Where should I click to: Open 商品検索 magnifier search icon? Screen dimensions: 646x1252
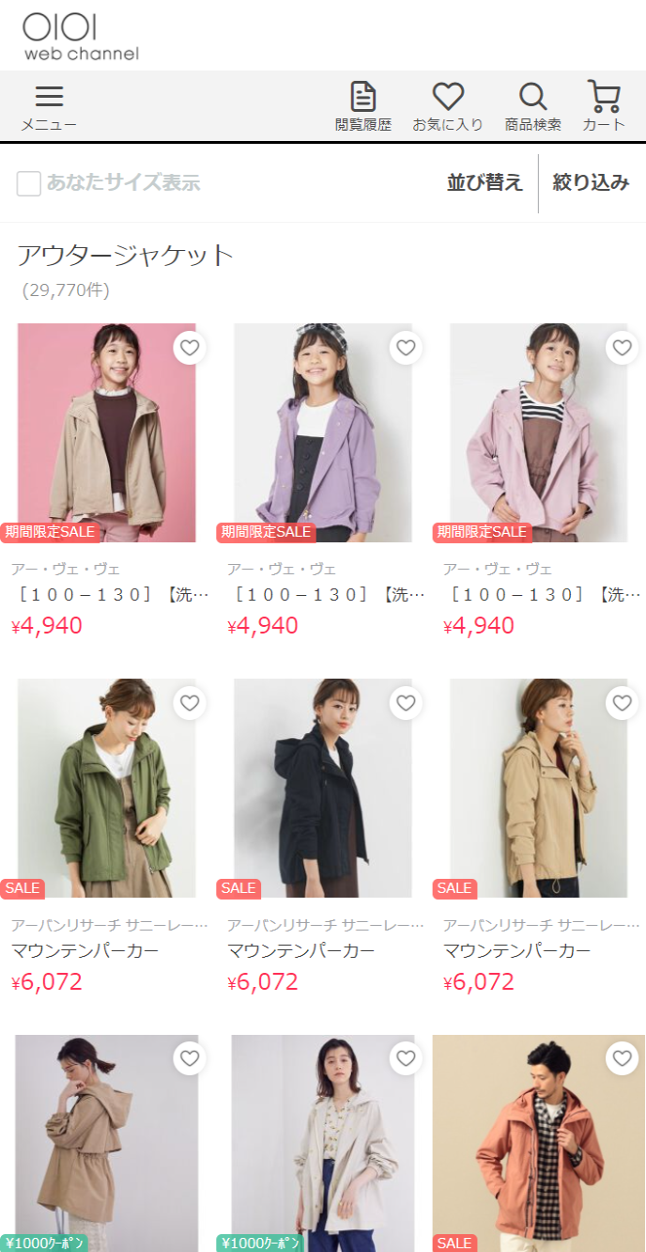pyautogui.click(x=532, y=107)
